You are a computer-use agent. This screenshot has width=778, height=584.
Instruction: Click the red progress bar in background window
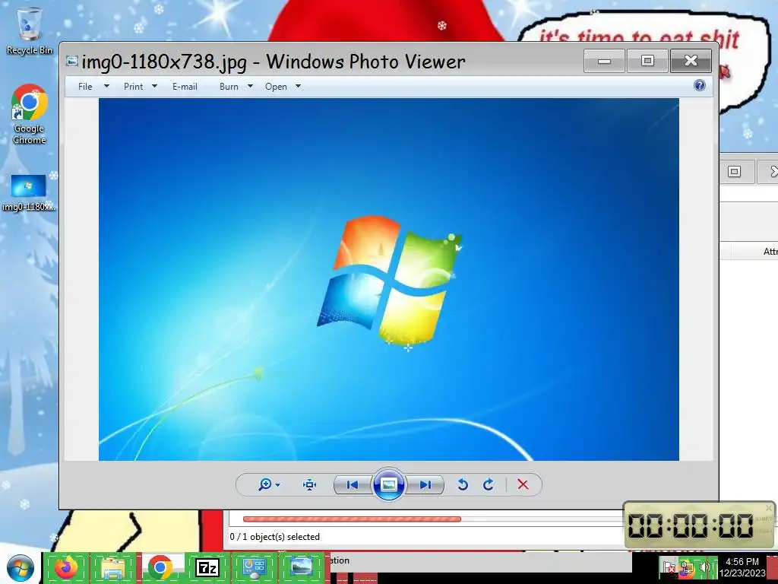click(x=352, y=519)
